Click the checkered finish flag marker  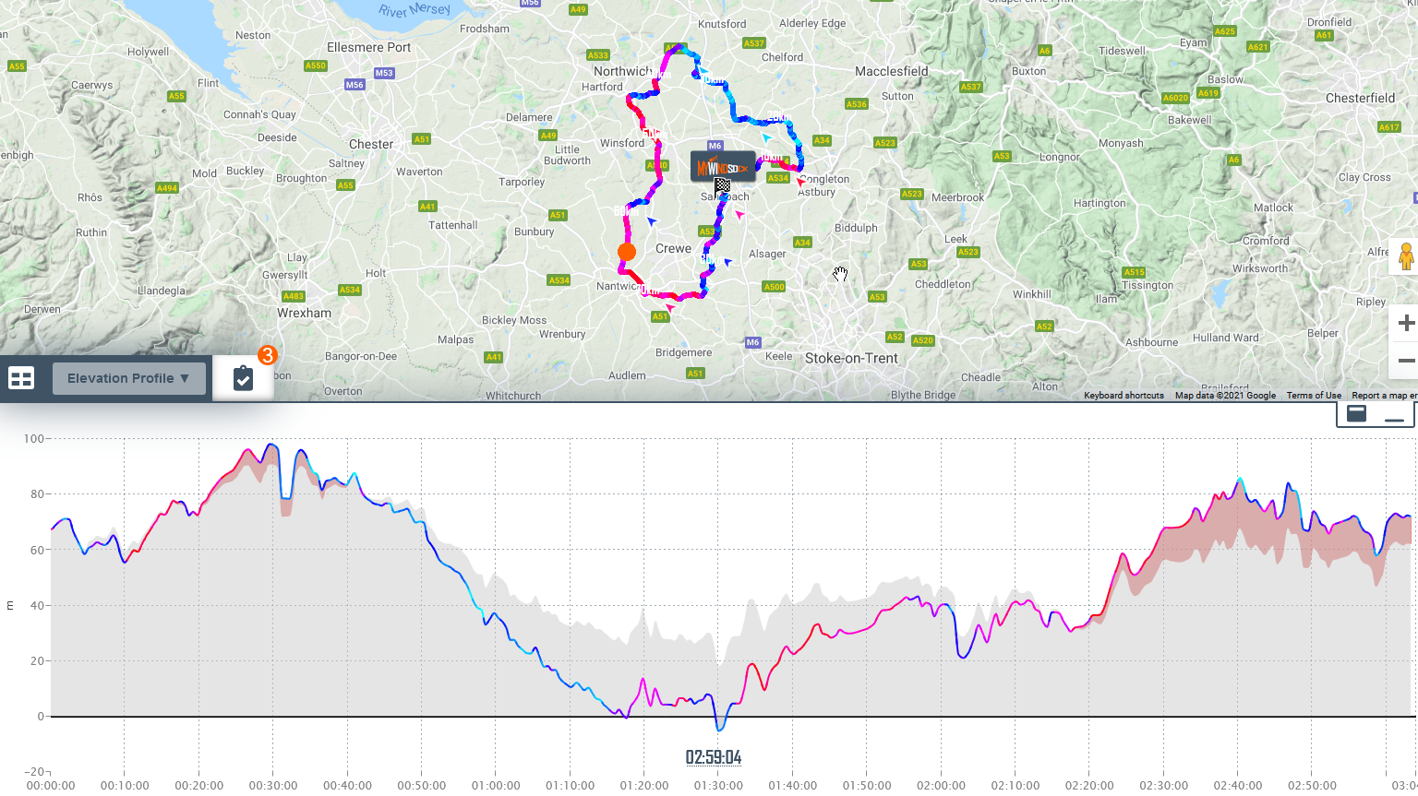pyautogui.click(x=722, y=185)
